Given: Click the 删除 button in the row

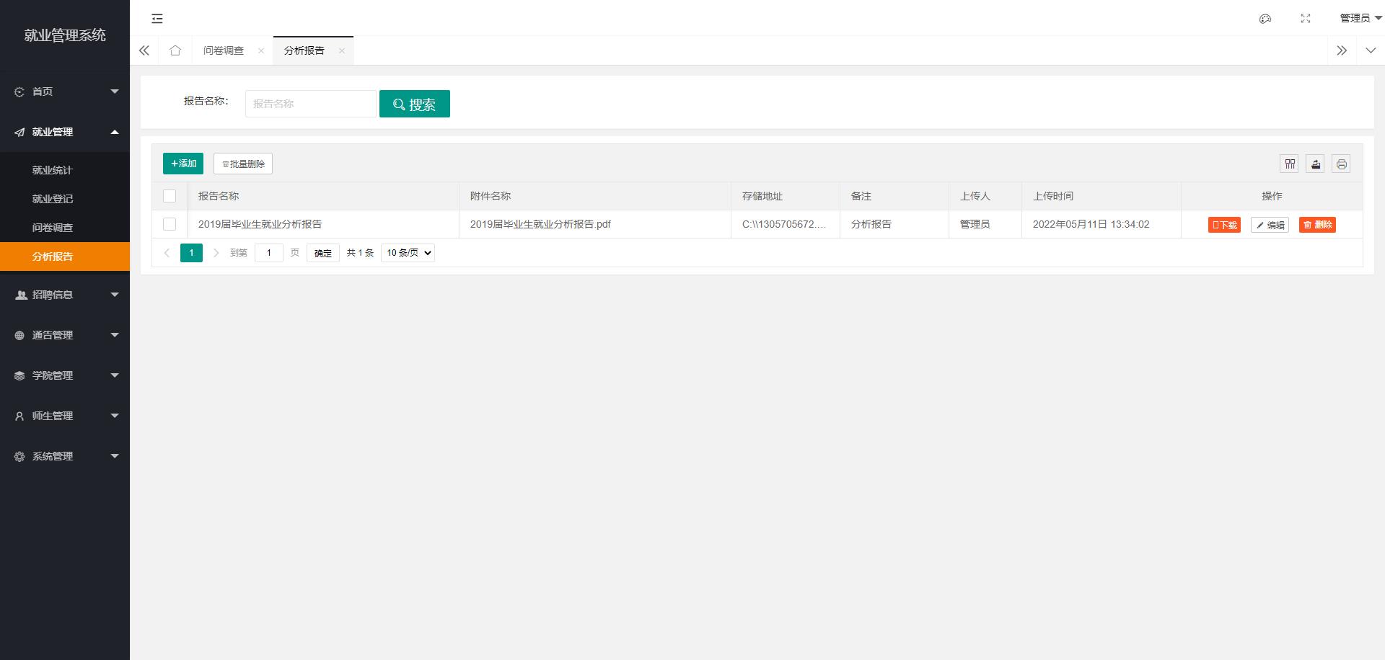Looking at the screenshot, I should tap(1317, 225).
